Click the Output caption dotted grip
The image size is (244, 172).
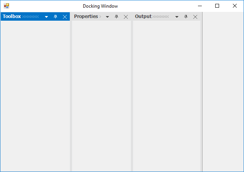161,16
